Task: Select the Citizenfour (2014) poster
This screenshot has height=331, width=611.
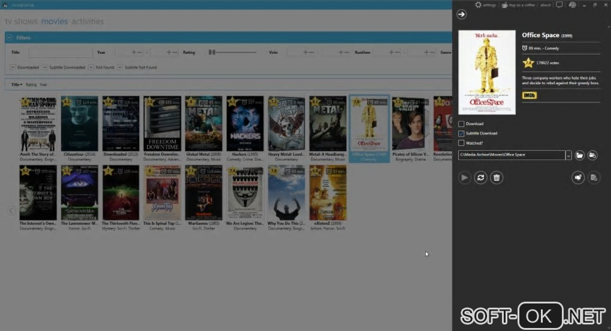Action: (80, 124)
